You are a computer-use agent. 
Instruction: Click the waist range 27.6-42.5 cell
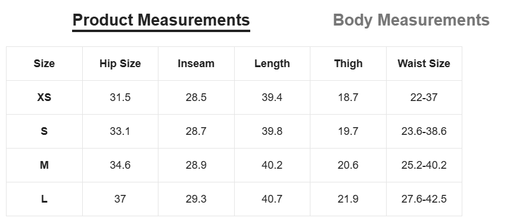tap(424, 199)
